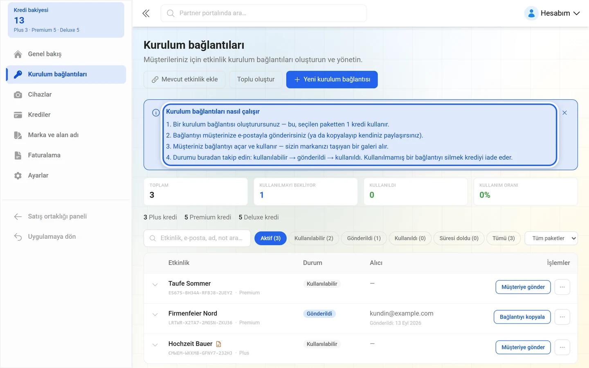Screen dimensions: 589x368
Task: Open Marka ve alan adı section
Action: pyautogui.click(x=66, y=135)
